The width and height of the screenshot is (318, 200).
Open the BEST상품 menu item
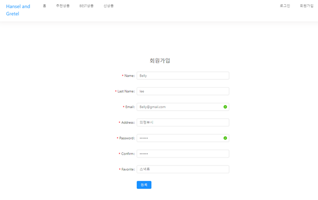(86, 6)
